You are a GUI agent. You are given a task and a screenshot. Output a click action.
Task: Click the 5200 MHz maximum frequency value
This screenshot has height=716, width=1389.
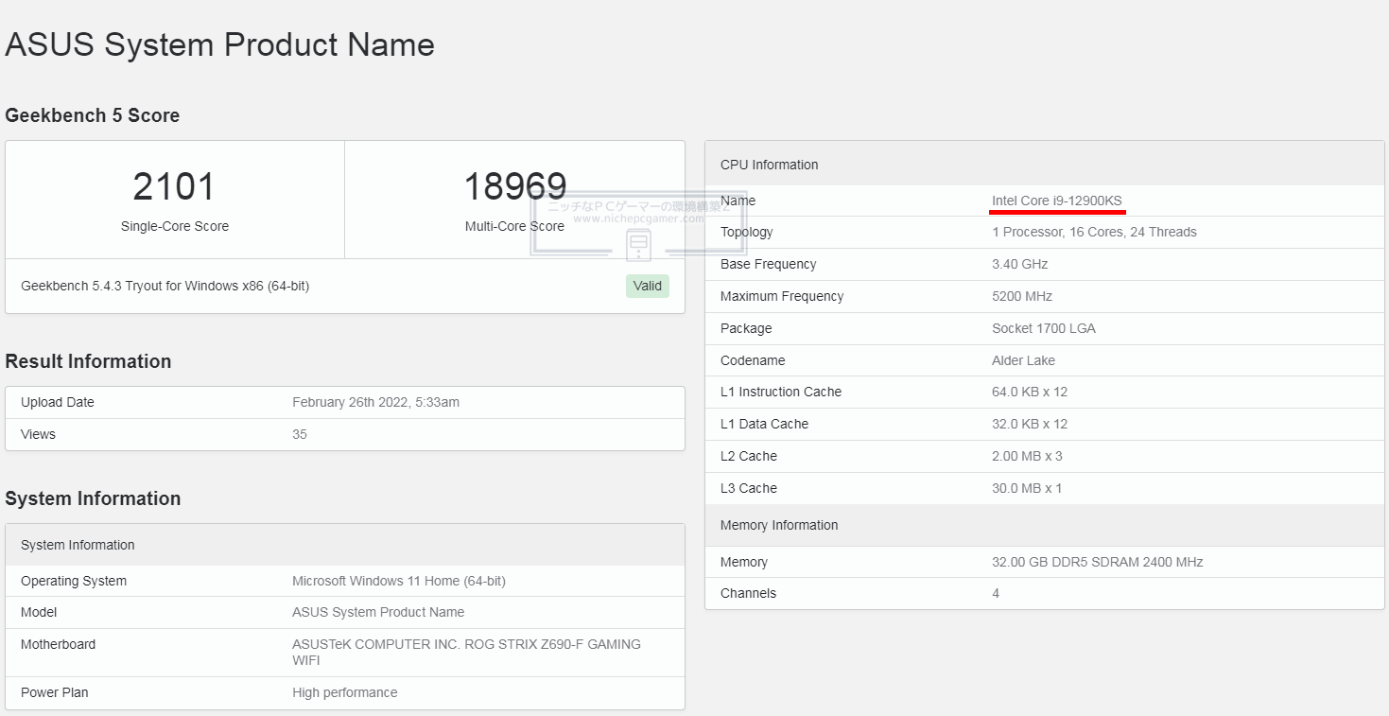point(1021,296)
